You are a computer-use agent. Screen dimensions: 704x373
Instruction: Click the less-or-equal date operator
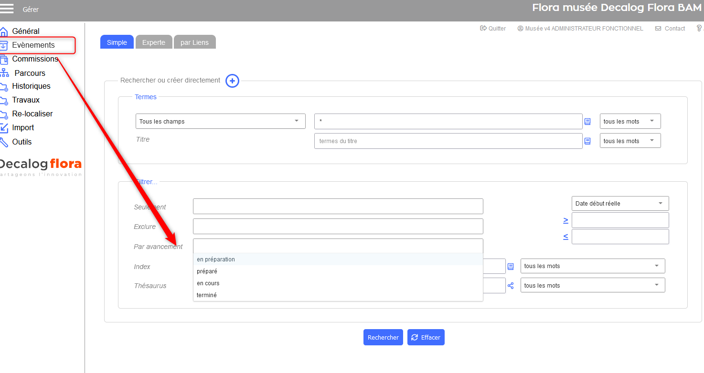point(565,237)
